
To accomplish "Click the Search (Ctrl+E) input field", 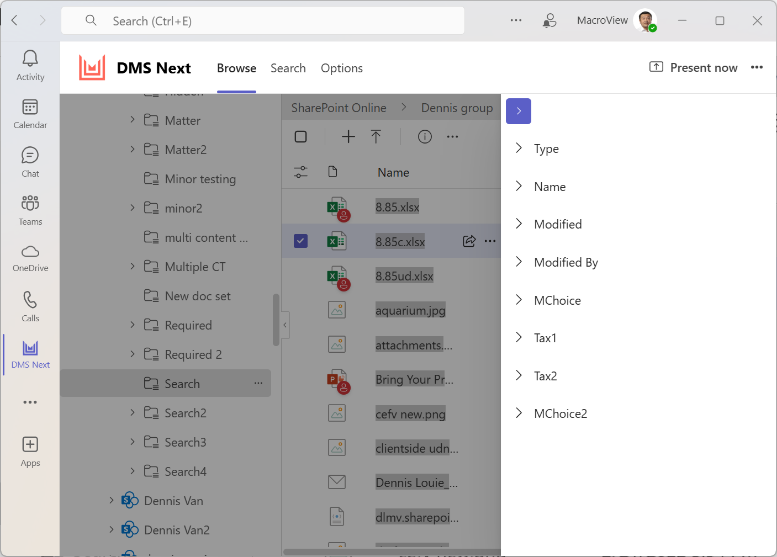I will pyautogui.click(x=263, y=20).
